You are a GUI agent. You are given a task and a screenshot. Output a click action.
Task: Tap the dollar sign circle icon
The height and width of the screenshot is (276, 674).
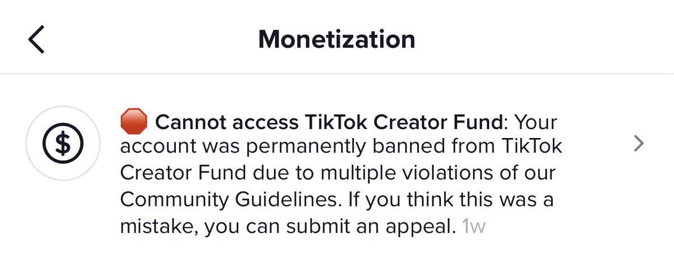pos(63,143)
